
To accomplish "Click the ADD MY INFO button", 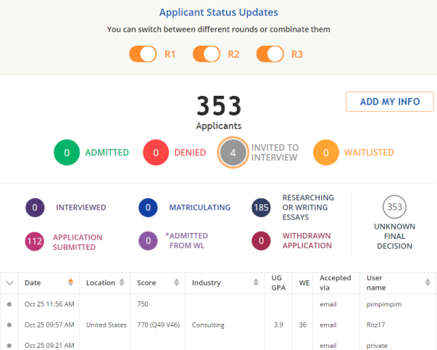I will point(389,102).
